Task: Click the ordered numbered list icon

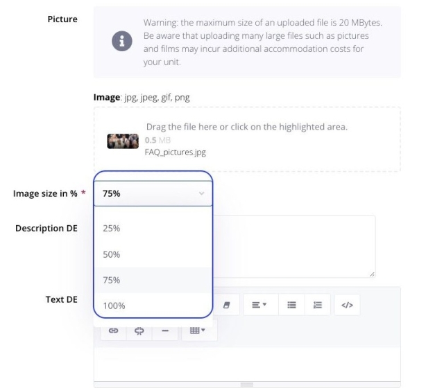Action: click(318, 304)
